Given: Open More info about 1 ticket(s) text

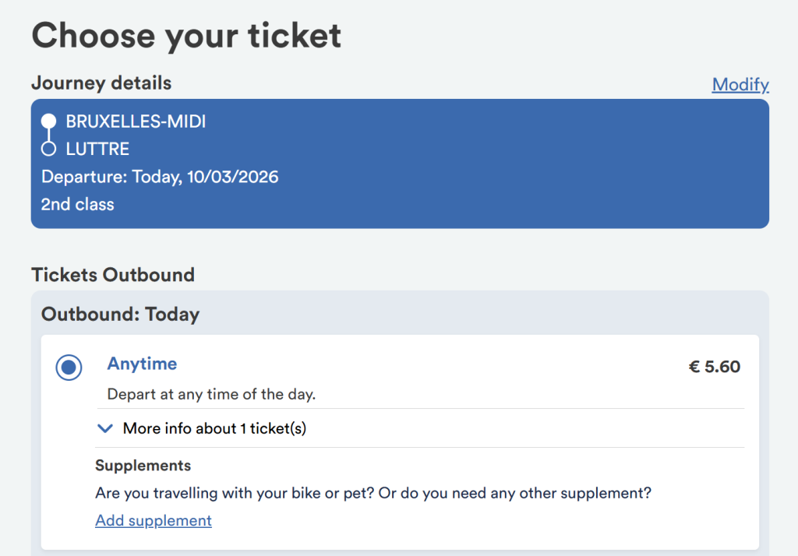Looking at the screenshot, I should (214, 428).
